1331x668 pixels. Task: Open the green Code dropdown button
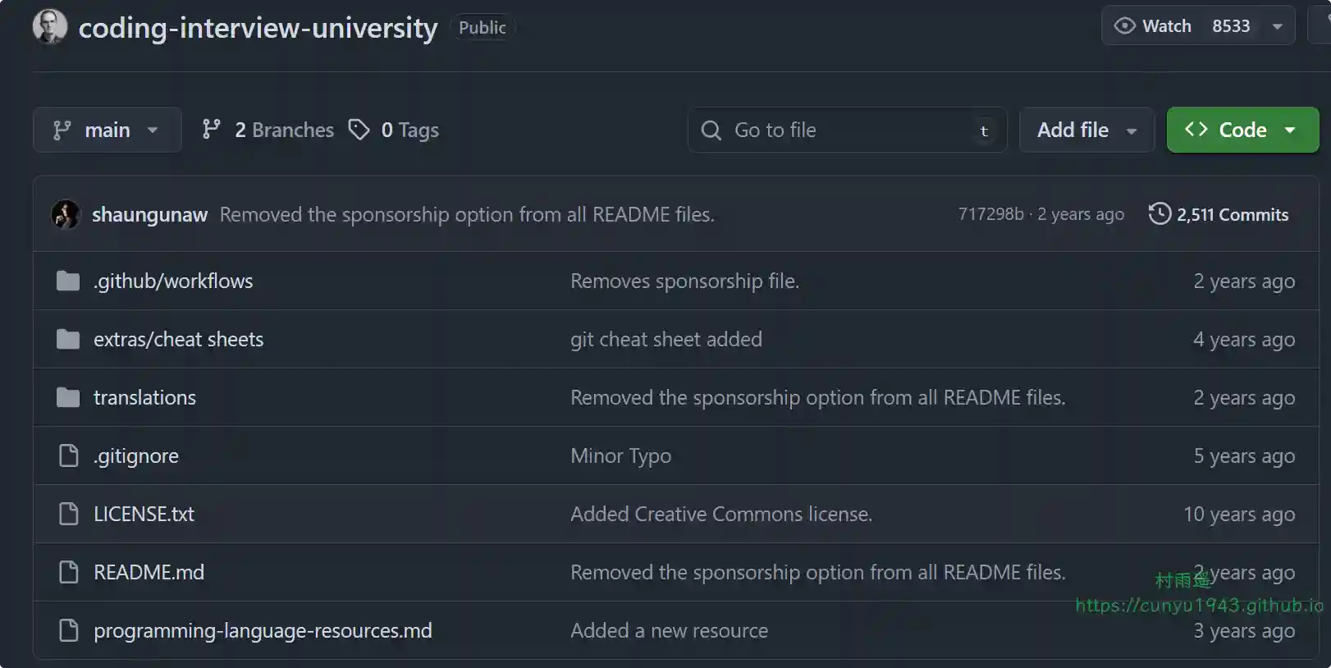[1242, 130]
